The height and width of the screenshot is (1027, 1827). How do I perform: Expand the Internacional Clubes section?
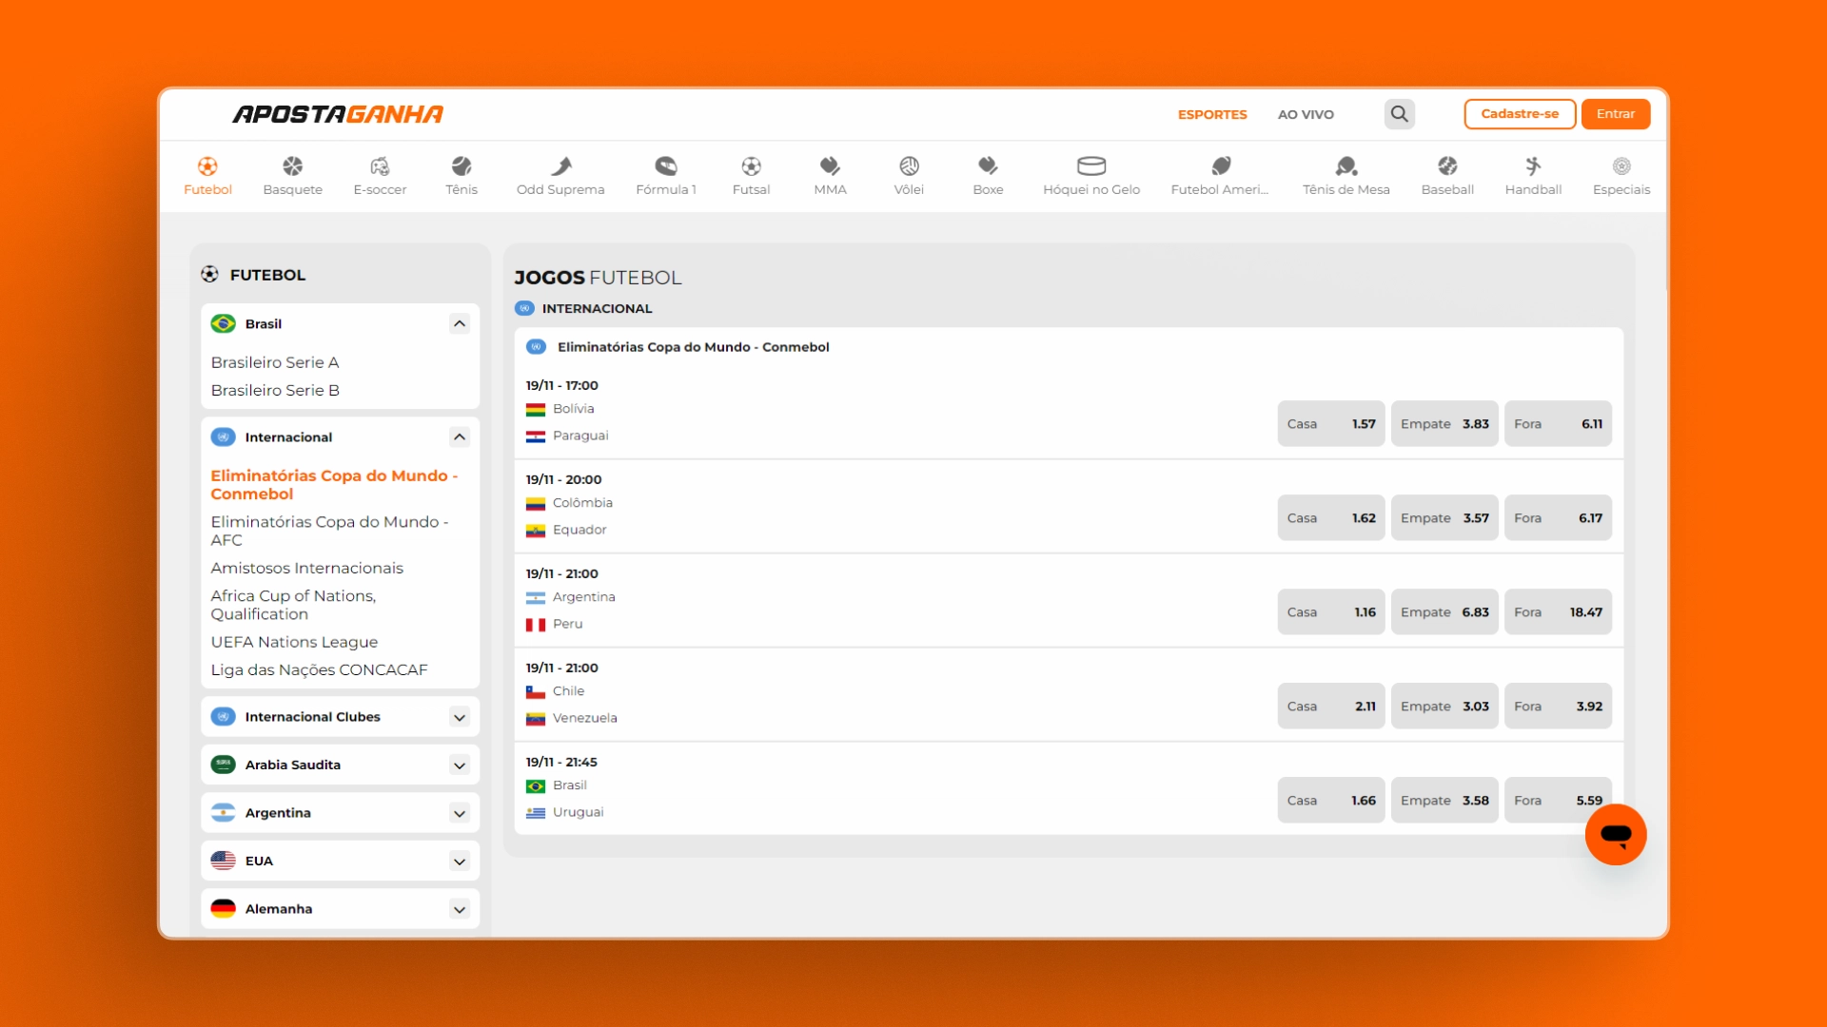pyautogui.click(x=460, y=717)
